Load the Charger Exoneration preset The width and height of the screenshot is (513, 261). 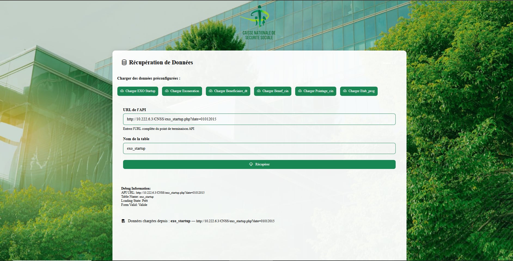(182, 91)
